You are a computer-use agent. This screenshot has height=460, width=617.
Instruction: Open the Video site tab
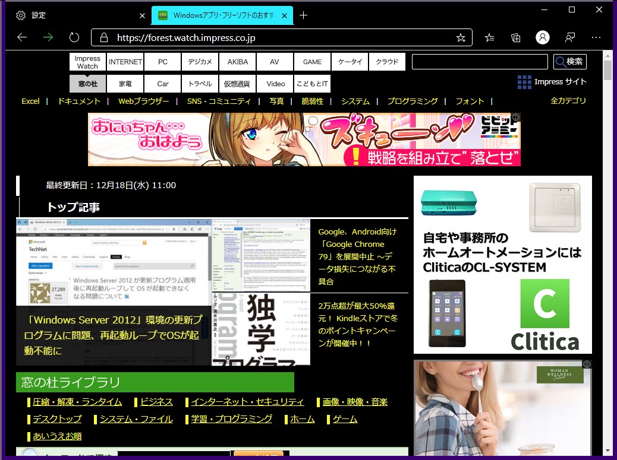click(275, 84)
